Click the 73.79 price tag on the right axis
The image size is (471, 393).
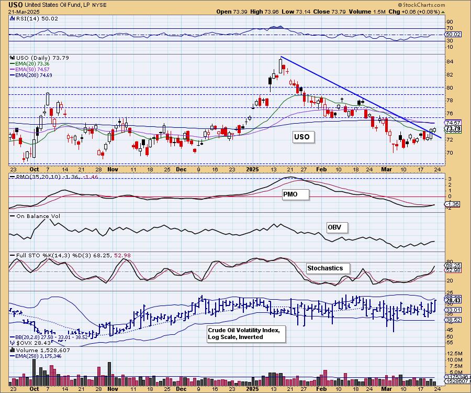click(x=453, y=128)
